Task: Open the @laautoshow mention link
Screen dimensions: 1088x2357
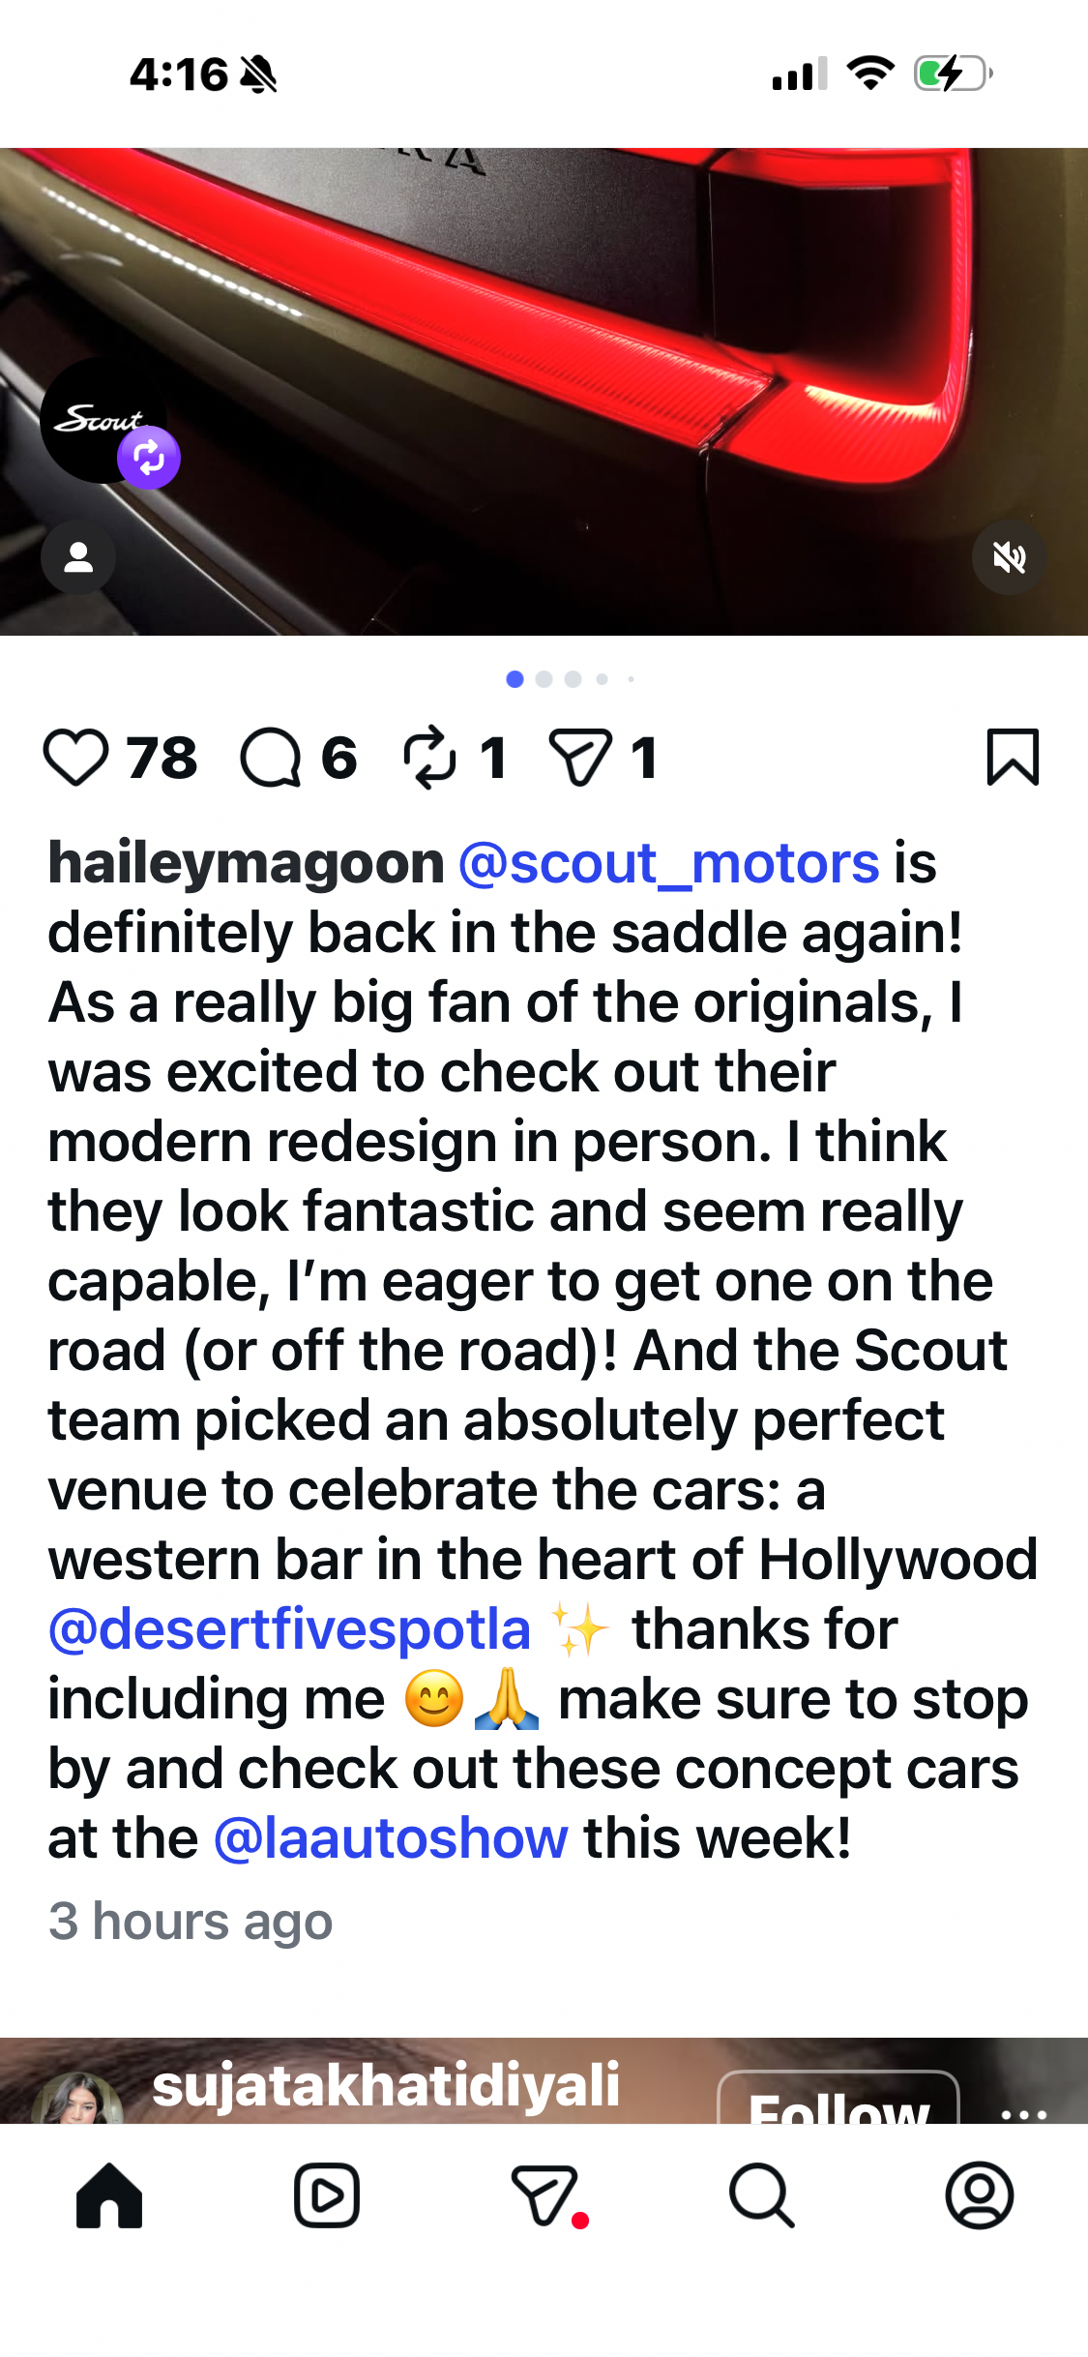Action: click(x=391, y=1838)
